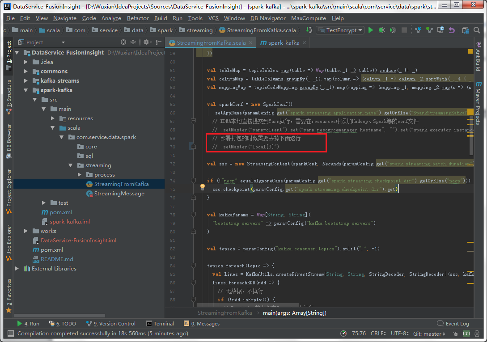Select StreamingMessage in project tree
This screenshot has height=342, width=487.
[x=119, y=194]
